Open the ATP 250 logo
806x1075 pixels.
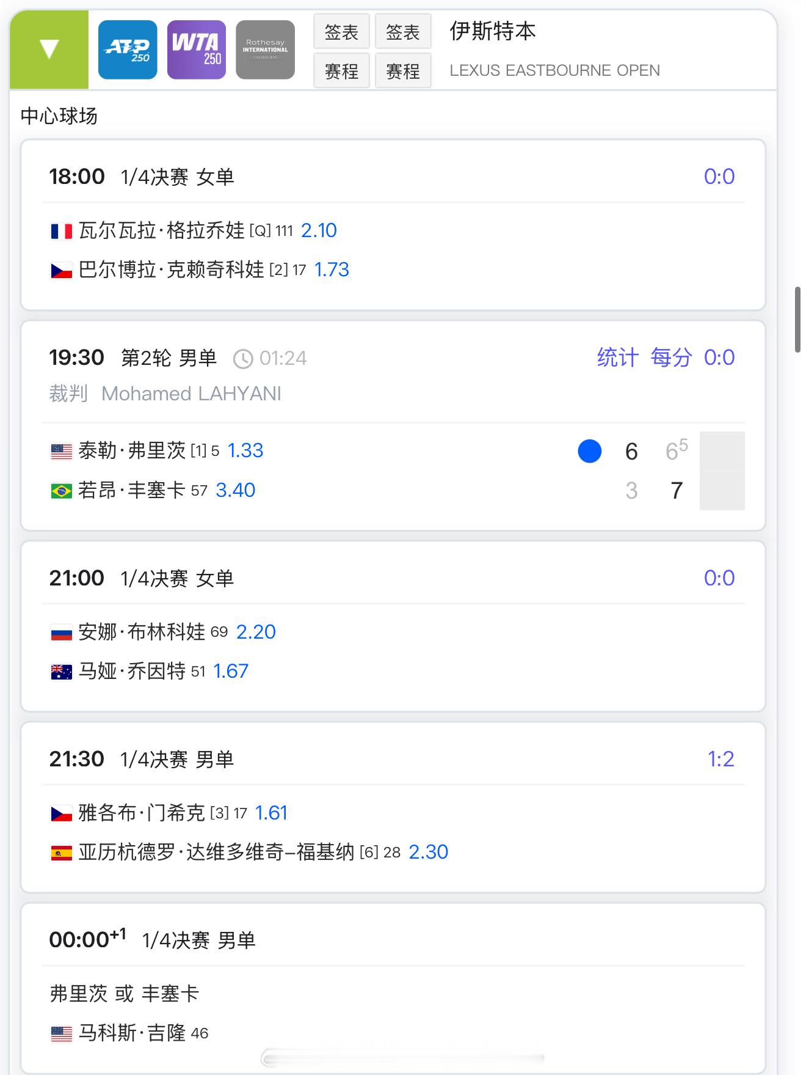click(x=128, y=50)
